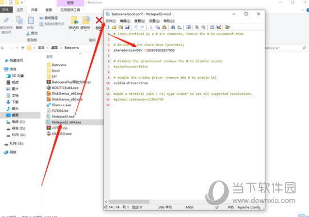Viewport: 309px width, 217px height.
Task: Open Replace dialog from Notepad2 toolbar
Action: (179, 28)
